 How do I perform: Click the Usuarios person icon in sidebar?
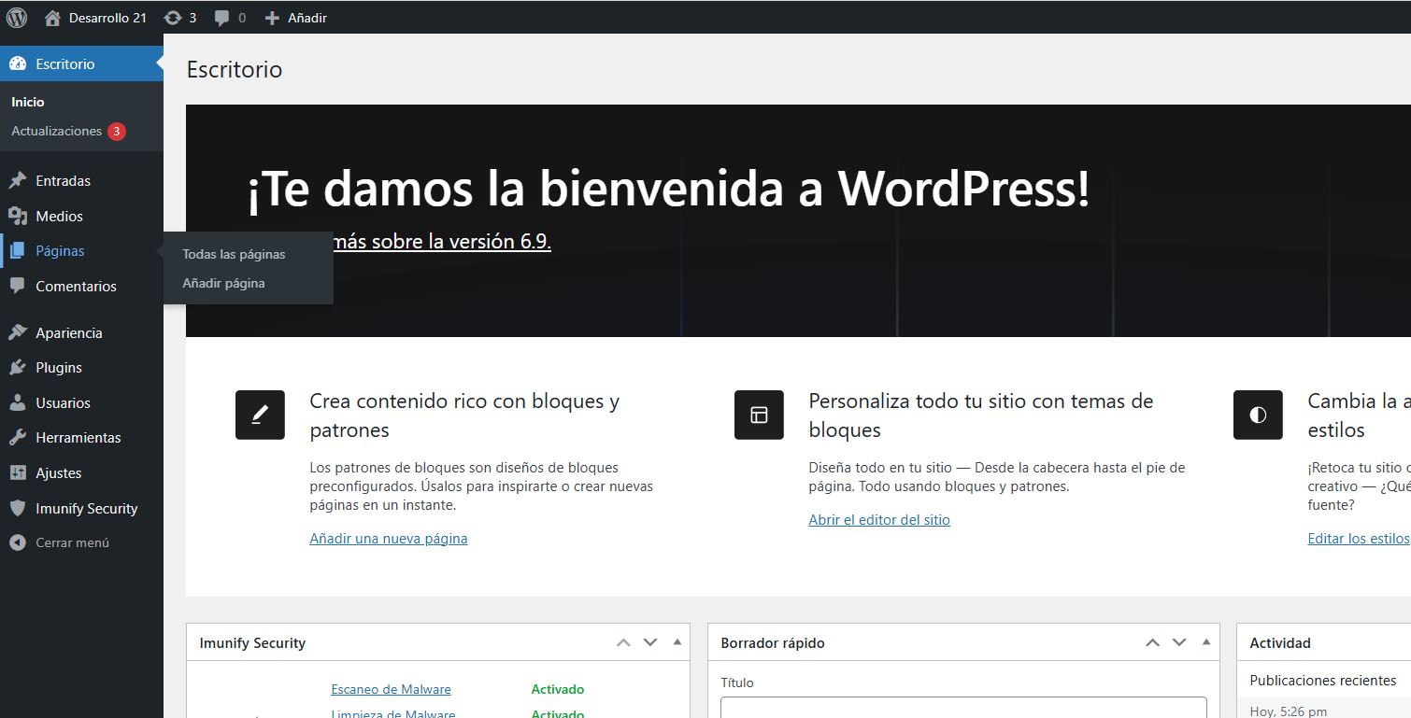tap(18, 403)
